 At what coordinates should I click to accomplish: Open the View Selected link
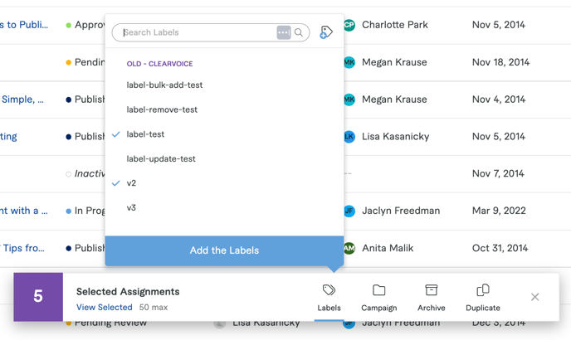pos(104,308)
